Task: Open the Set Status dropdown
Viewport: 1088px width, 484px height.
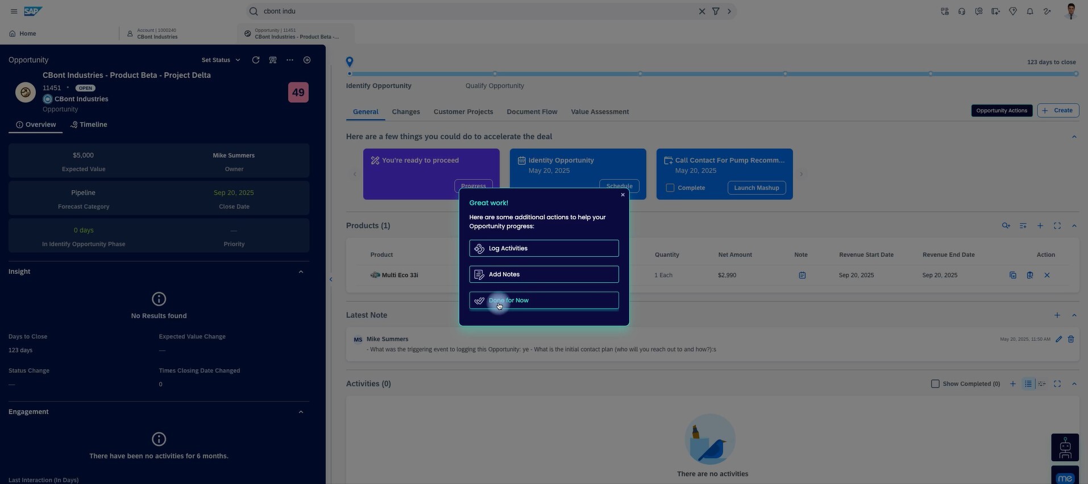Action: pyautogui.click(x=221, y=60)
